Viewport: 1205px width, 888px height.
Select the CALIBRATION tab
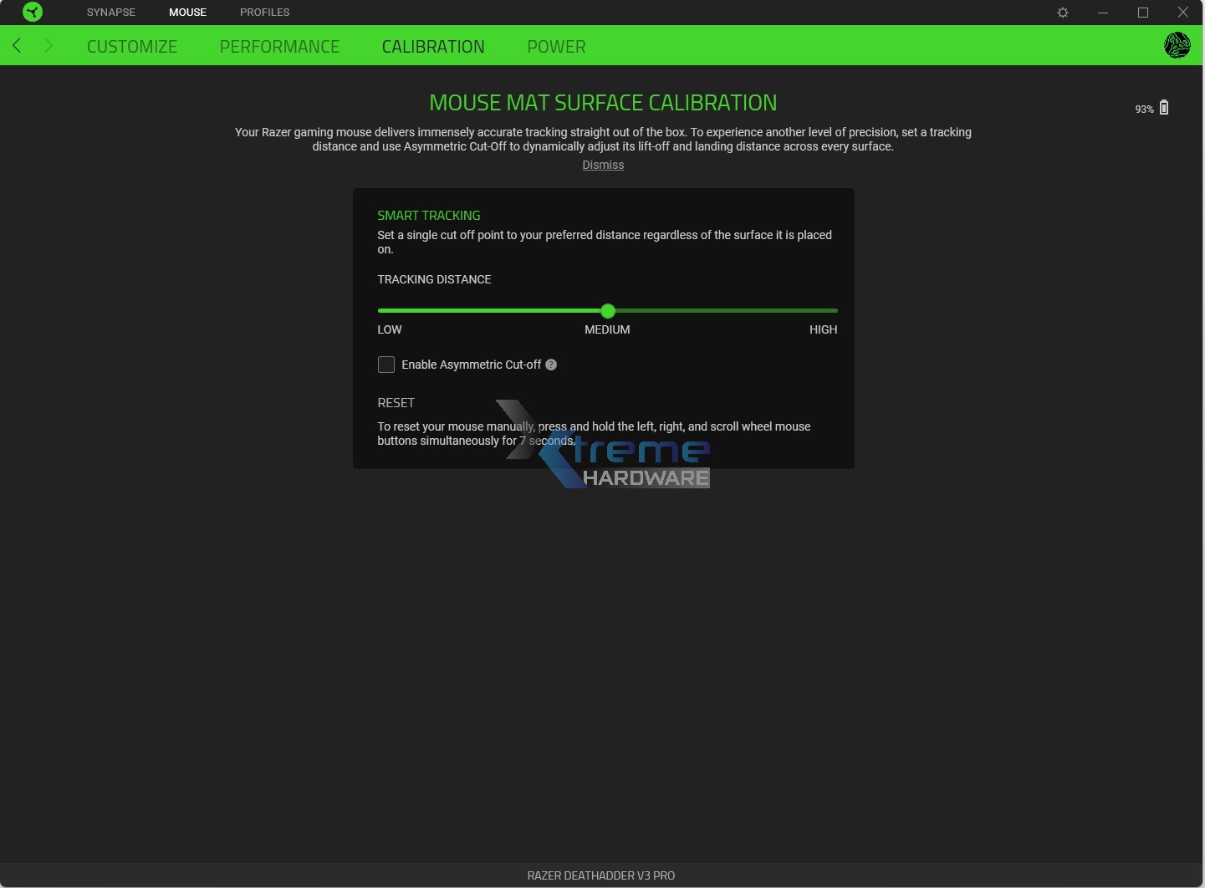pyautogui.click(x=433, y=46)
